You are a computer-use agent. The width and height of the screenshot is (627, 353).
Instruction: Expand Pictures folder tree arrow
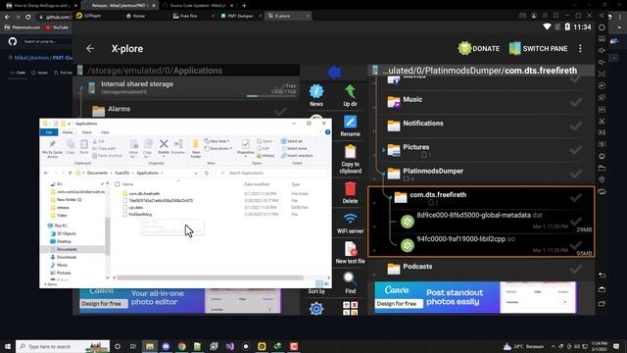pos(383,150)
